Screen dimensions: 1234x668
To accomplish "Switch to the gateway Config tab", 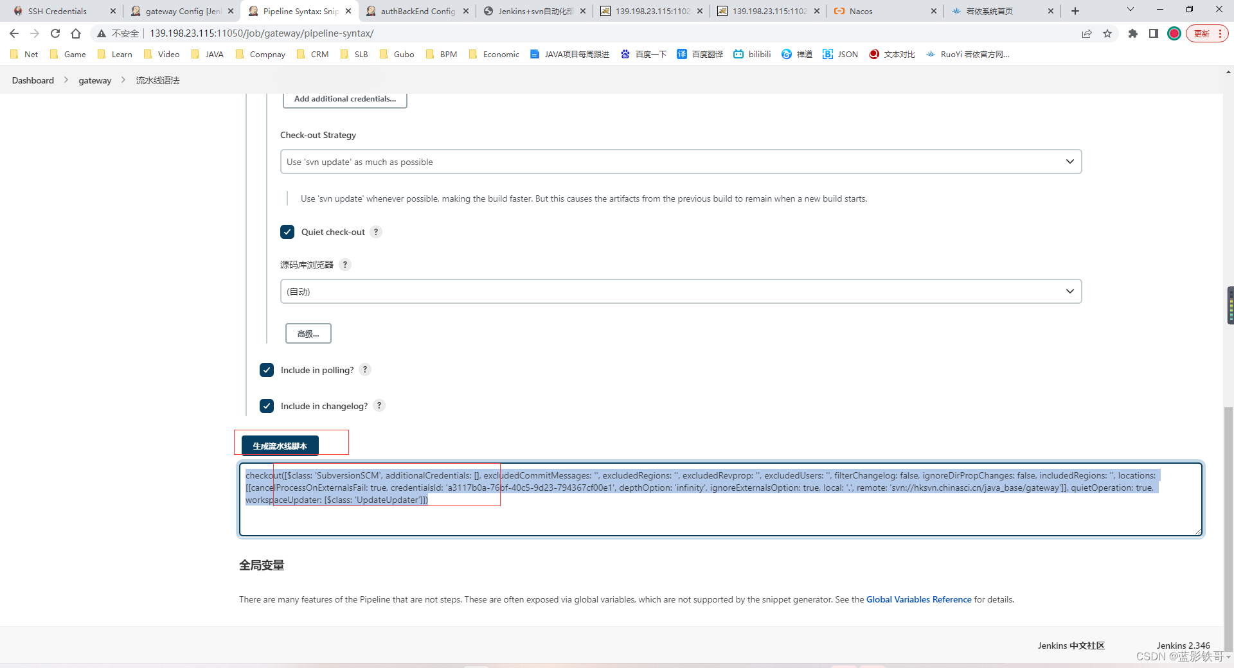I will click(x=183, y=11).
